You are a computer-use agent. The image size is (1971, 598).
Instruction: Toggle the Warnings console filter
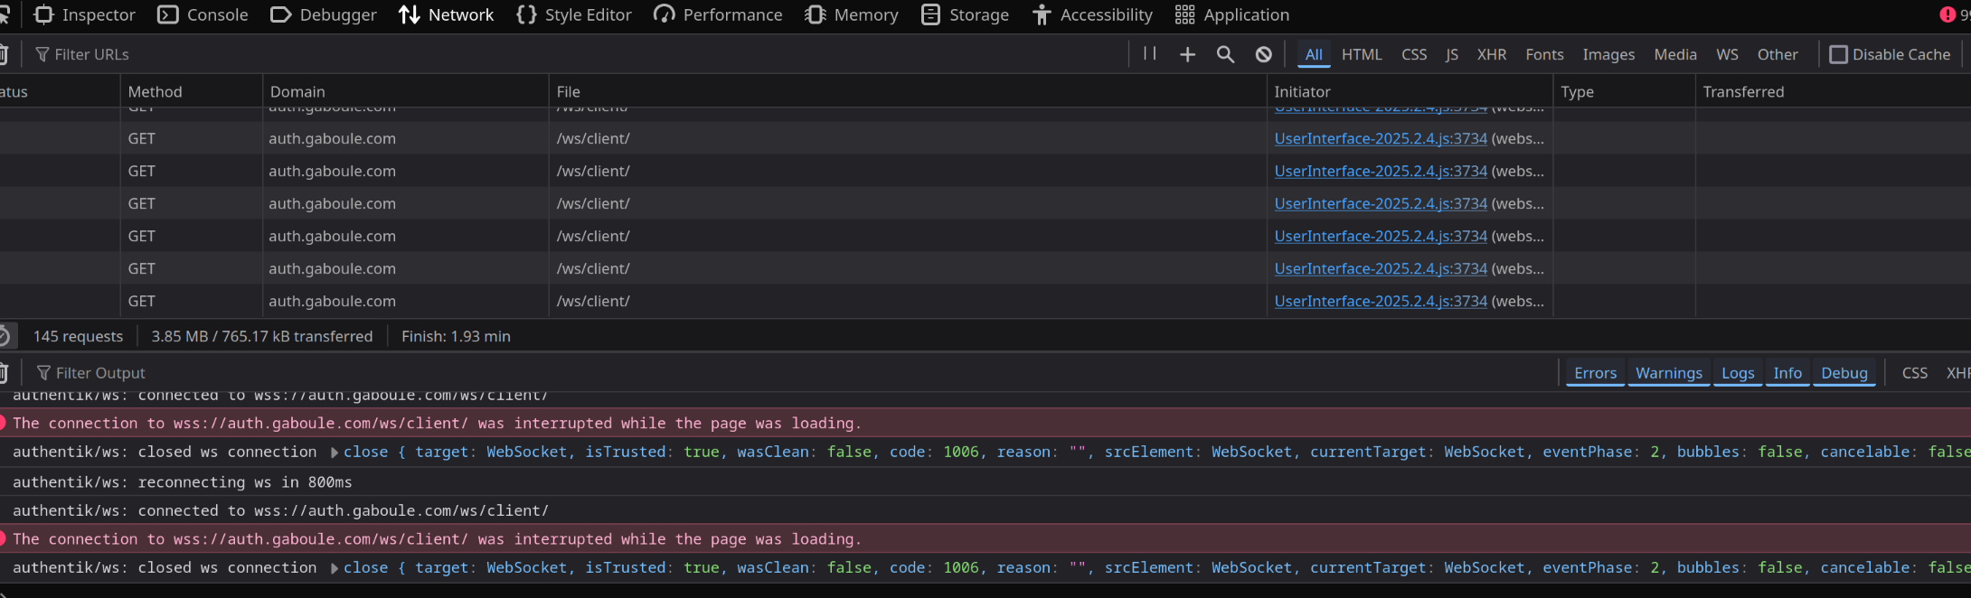(1668, 373)
